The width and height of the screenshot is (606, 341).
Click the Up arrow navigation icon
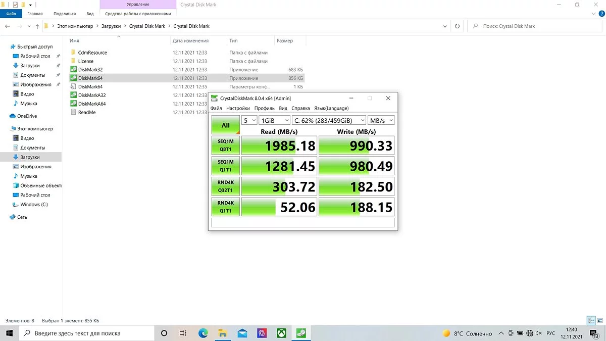pyautogui.click(x=37, y=26)
